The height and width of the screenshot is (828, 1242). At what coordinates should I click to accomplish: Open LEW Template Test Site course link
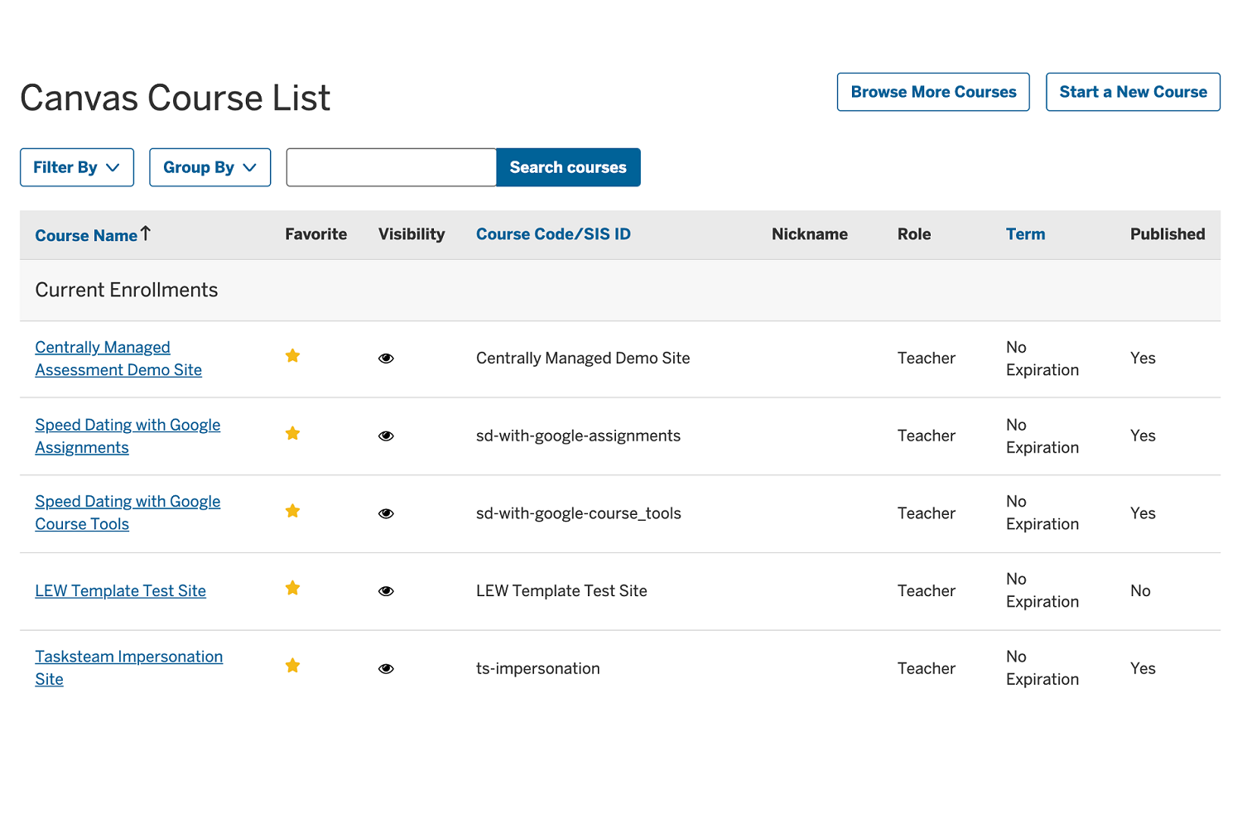(120, 591)
